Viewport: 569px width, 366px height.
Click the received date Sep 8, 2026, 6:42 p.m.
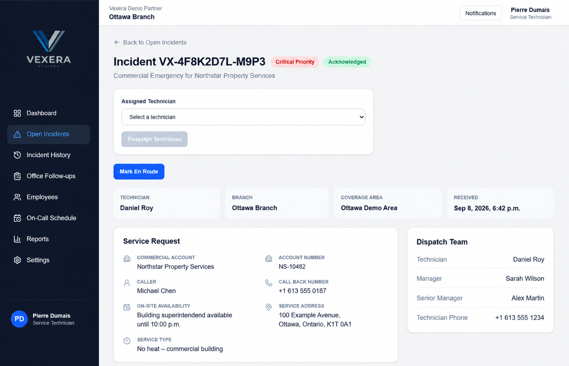pos(487,208)
